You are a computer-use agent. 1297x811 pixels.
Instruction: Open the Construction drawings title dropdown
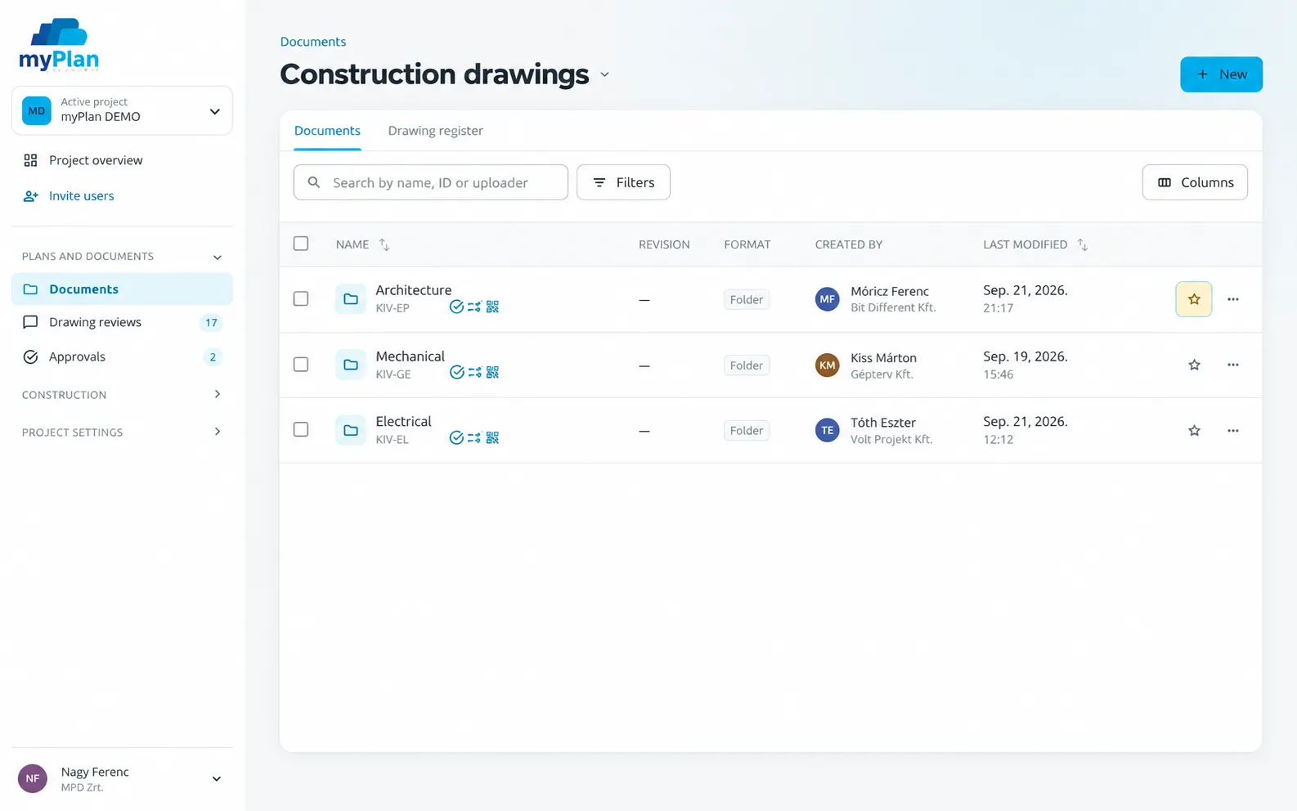coord(604,74)
